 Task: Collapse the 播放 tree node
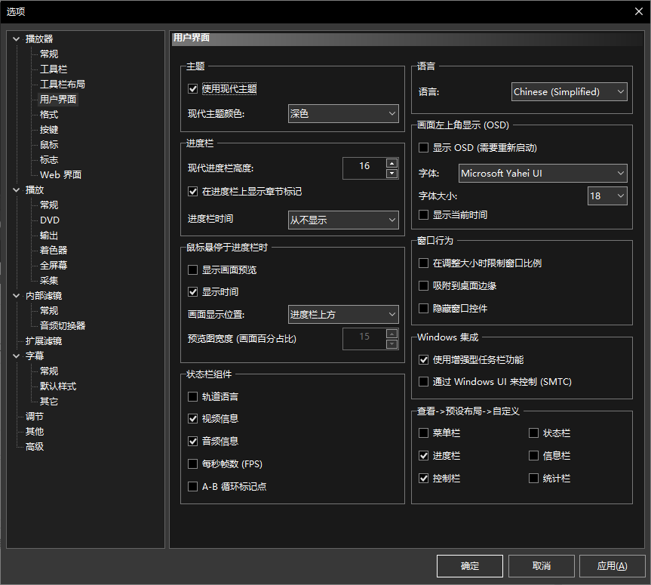point(16,190)
